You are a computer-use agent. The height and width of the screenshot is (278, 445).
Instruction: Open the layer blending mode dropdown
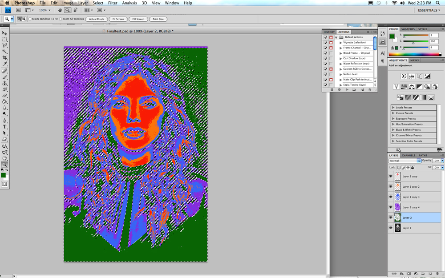point(405,161)
